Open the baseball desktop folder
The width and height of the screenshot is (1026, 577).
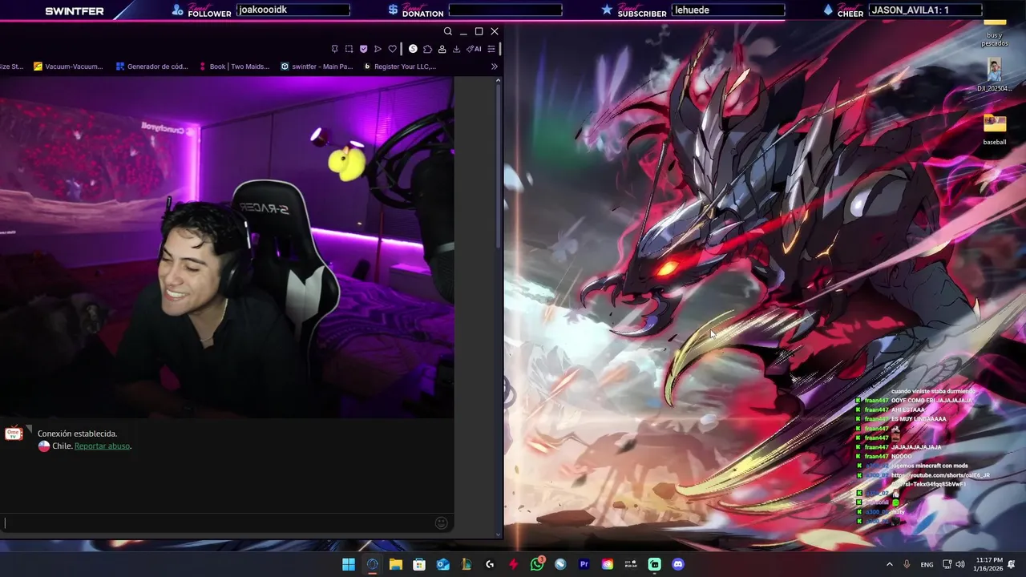point(995,129)
